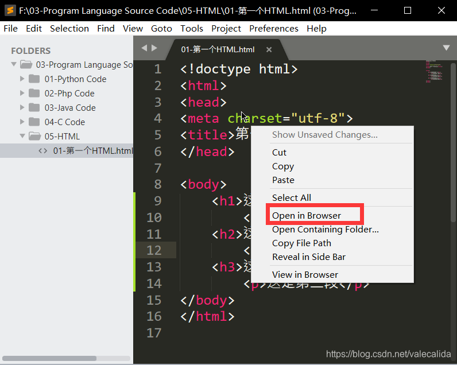
Task: Click the 04-C Code folder icon
Action: (34, 122)
